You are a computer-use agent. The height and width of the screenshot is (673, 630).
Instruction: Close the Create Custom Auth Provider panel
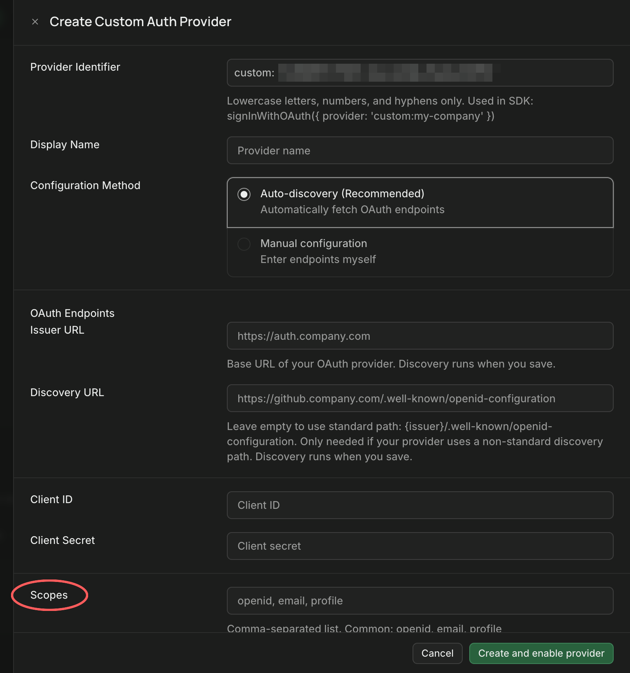tap(35, 22)
